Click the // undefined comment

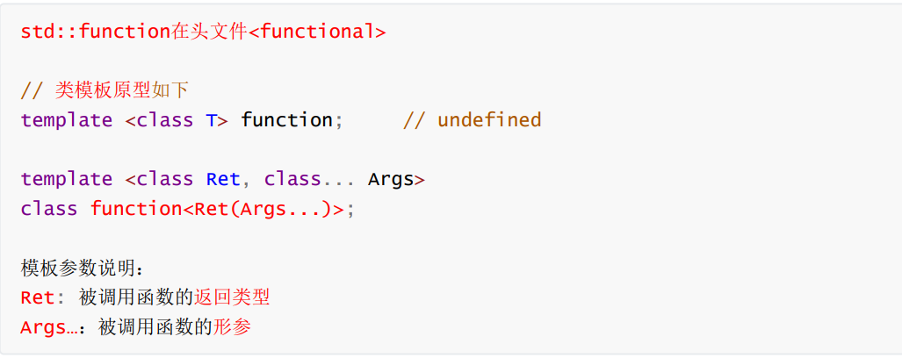tap(472, 120)
